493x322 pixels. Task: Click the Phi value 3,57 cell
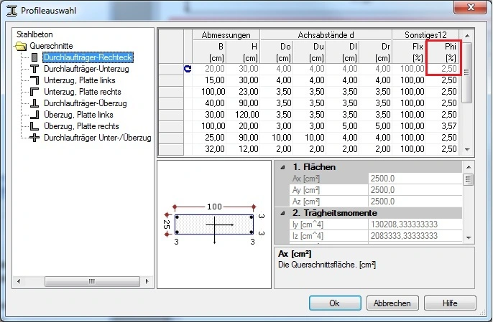click(x=443, y=126)
